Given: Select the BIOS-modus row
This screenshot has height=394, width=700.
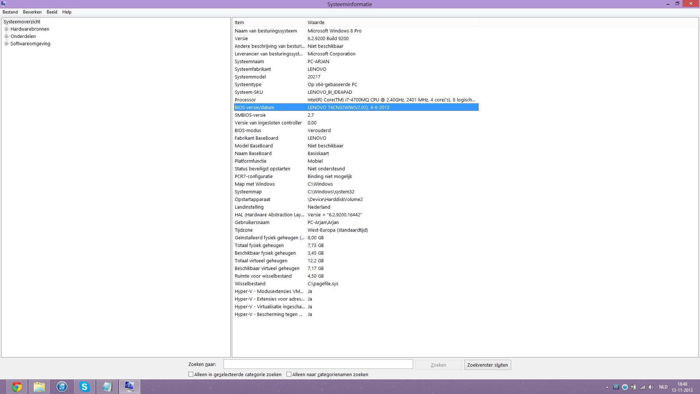Looking at the screenshot, I should point(356,131).
